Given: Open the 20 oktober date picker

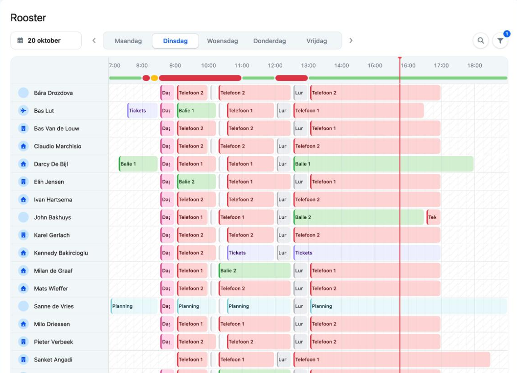Looking at the screenshot, I should (46, 40).
